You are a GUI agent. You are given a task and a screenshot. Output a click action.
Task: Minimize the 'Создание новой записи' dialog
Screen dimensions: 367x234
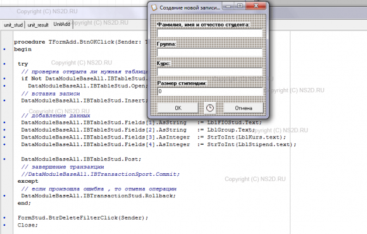[228, 6]
